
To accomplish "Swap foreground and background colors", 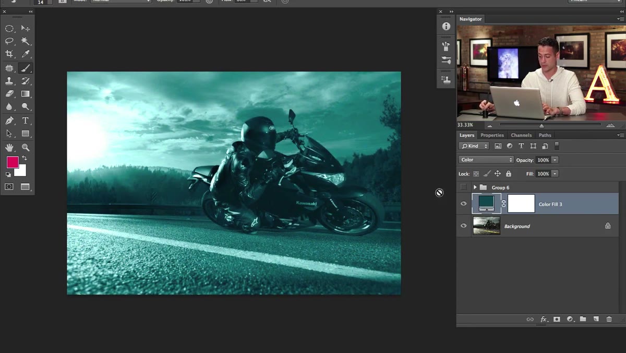I will click(24, 158).
